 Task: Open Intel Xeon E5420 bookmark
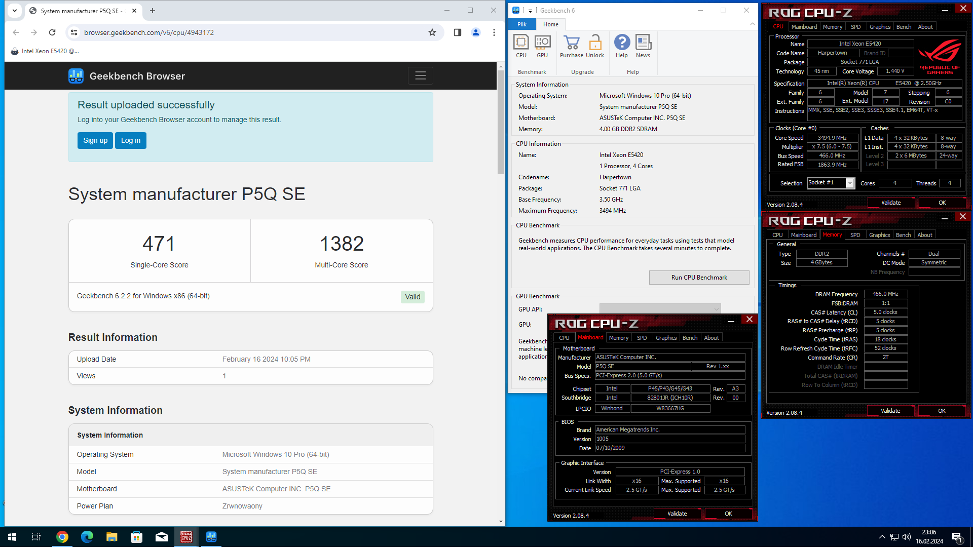pyautogui.click(x=45, y=51)
